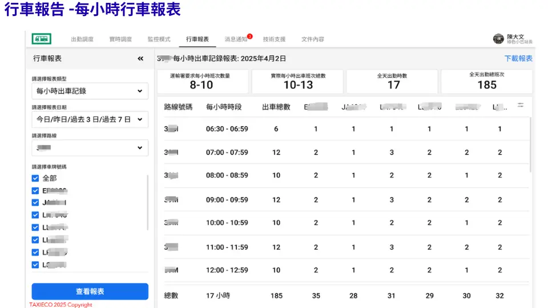The height and width of the screenshot is (308, 548).
Task: Select the 10:00 - 10:59 time slot cell
Action: pyautogui.click(x=227, y=223)
